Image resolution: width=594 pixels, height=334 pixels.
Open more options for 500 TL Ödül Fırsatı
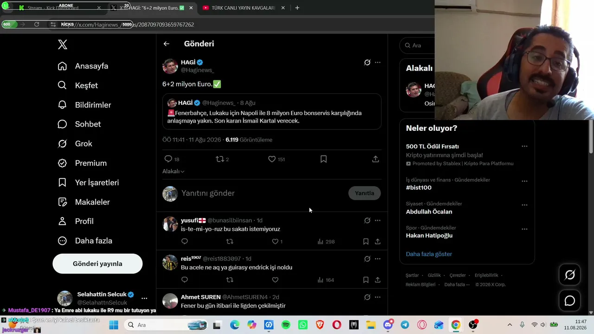(524, 146)
